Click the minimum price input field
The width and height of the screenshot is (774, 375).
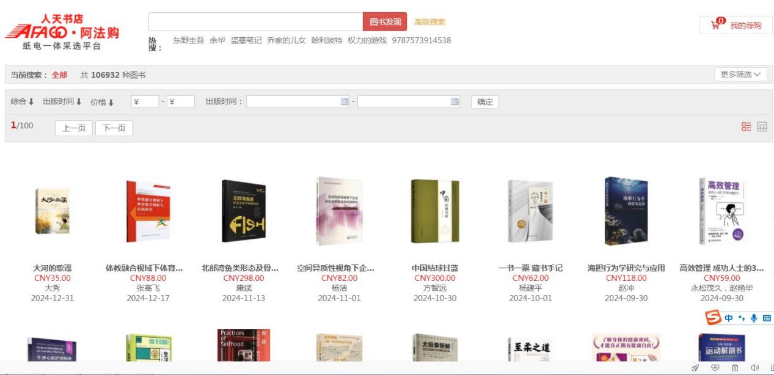[x=145, y=101]
